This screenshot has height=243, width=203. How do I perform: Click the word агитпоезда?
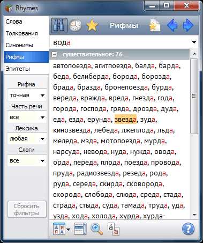pyautogui.click(x=113, y=66)
